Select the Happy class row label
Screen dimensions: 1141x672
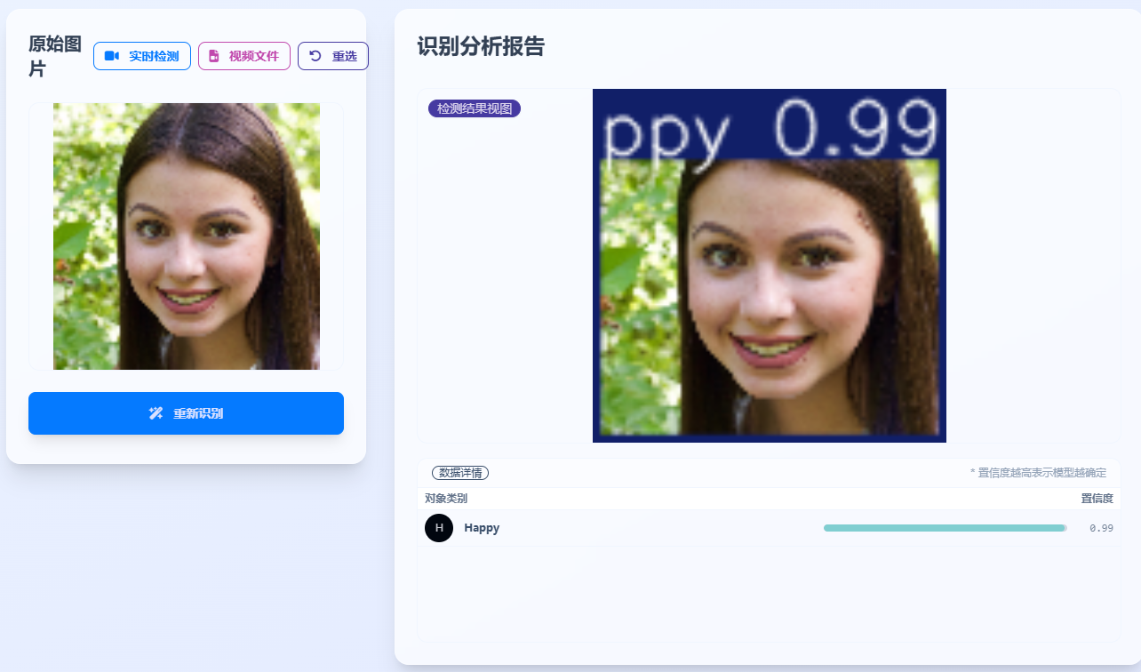tap(482, 528)
